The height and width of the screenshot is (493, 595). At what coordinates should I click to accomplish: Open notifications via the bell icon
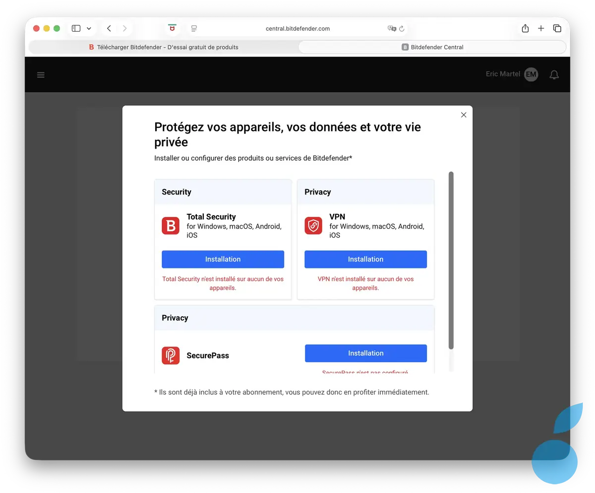coord(554,74)
